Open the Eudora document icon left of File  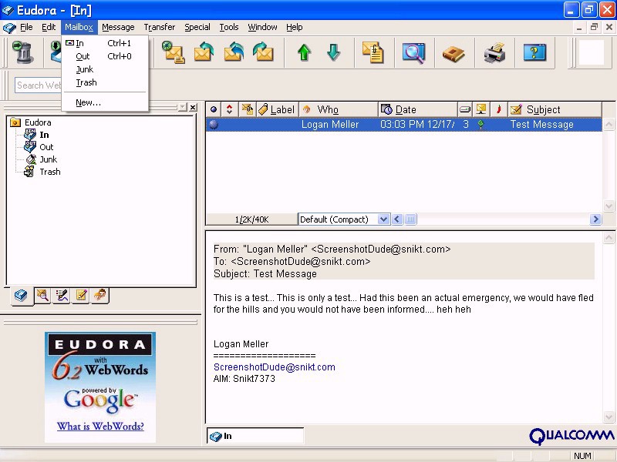point(9,28)
